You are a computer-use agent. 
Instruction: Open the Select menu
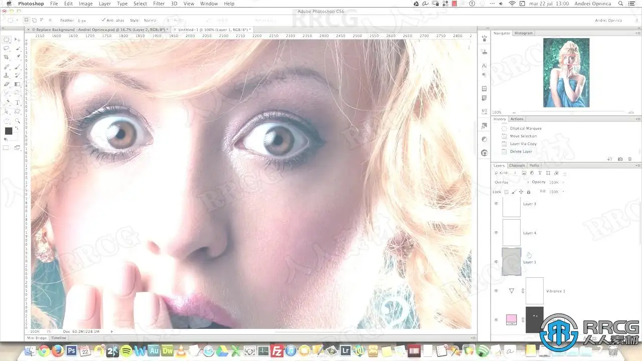pos(140,4)
